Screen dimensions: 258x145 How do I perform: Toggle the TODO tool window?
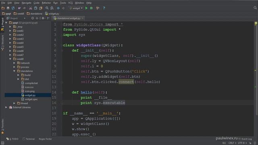(12, 139)
